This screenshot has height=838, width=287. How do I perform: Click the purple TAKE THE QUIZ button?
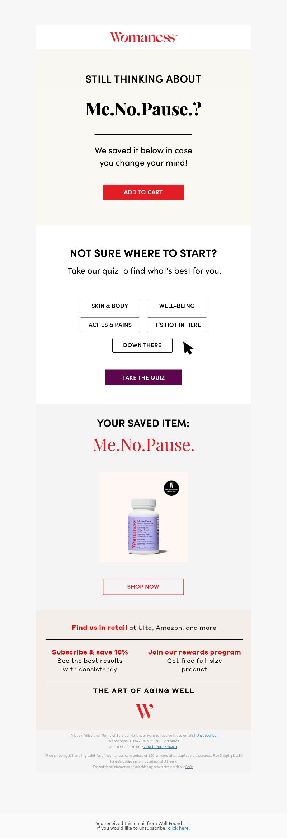tap(143, 377)
